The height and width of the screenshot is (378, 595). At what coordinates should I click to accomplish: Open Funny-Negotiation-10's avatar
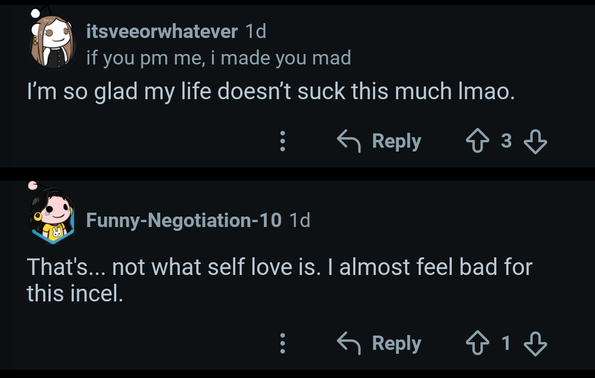coord(52,215)
